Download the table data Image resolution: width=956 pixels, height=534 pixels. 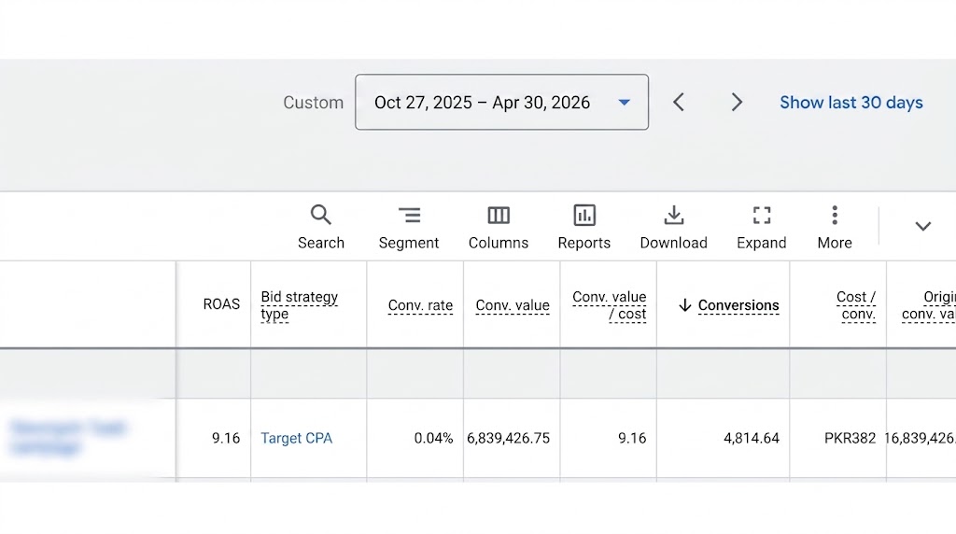[673, 228]
